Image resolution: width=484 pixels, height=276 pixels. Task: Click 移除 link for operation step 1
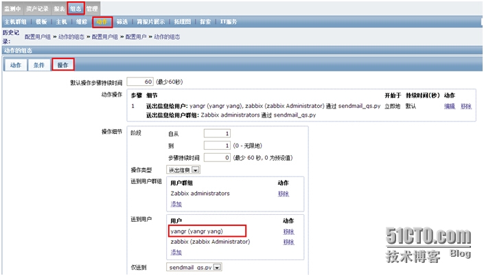tap(465, 106)
